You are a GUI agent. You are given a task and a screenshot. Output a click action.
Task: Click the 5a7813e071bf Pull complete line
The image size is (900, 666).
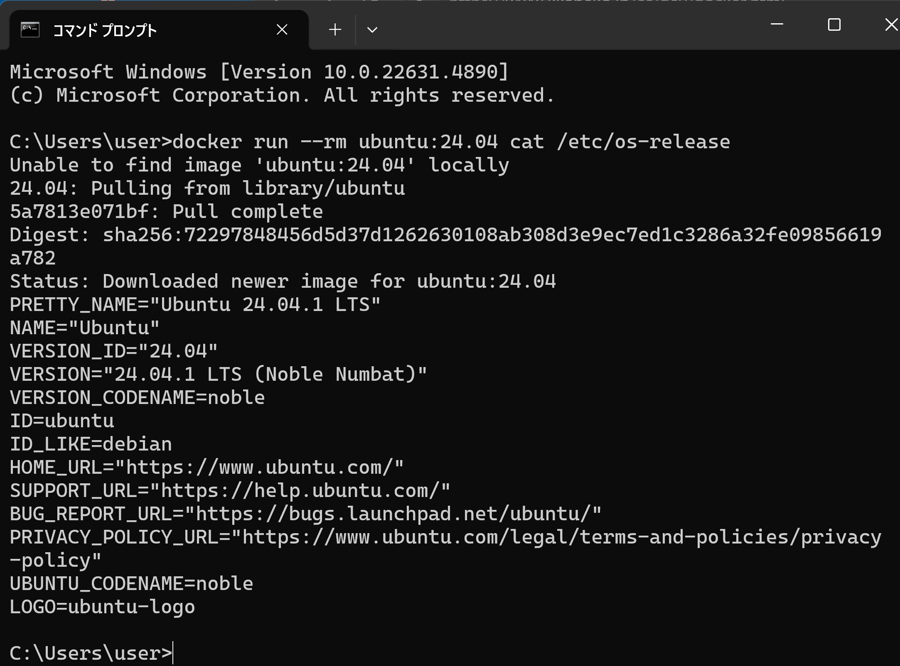[x=166, y=212]
